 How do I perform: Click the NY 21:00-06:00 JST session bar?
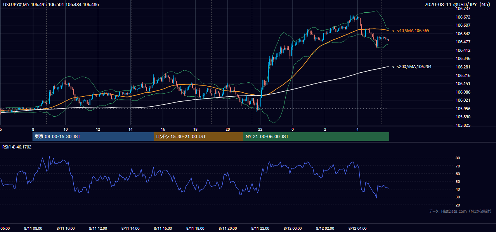tap(316, 136)
